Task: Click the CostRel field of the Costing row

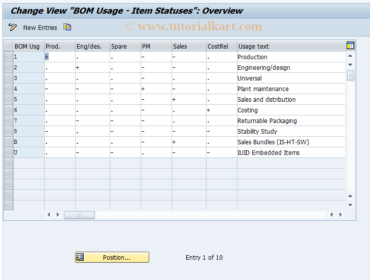Action: [x=222, y=110]
